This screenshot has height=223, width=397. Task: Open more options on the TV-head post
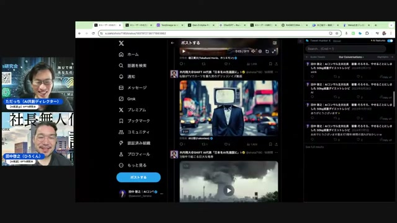click(x=276, y=72)
